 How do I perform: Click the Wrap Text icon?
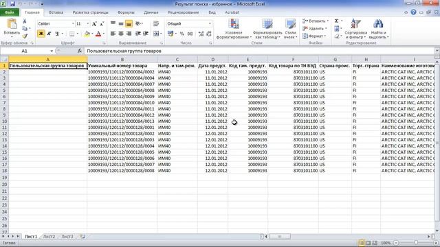coord(156,24)
